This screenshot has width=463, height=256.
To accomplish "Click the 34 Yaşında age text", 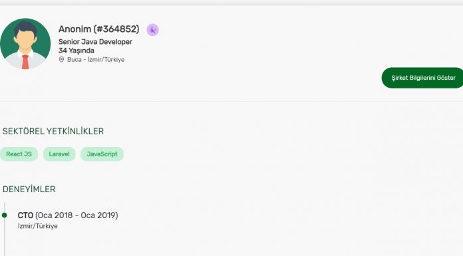I will point(77,51).
